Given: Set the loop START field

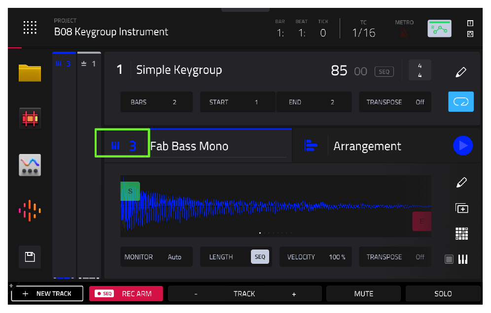Looking at the screenshot, I should pos(238,102).
